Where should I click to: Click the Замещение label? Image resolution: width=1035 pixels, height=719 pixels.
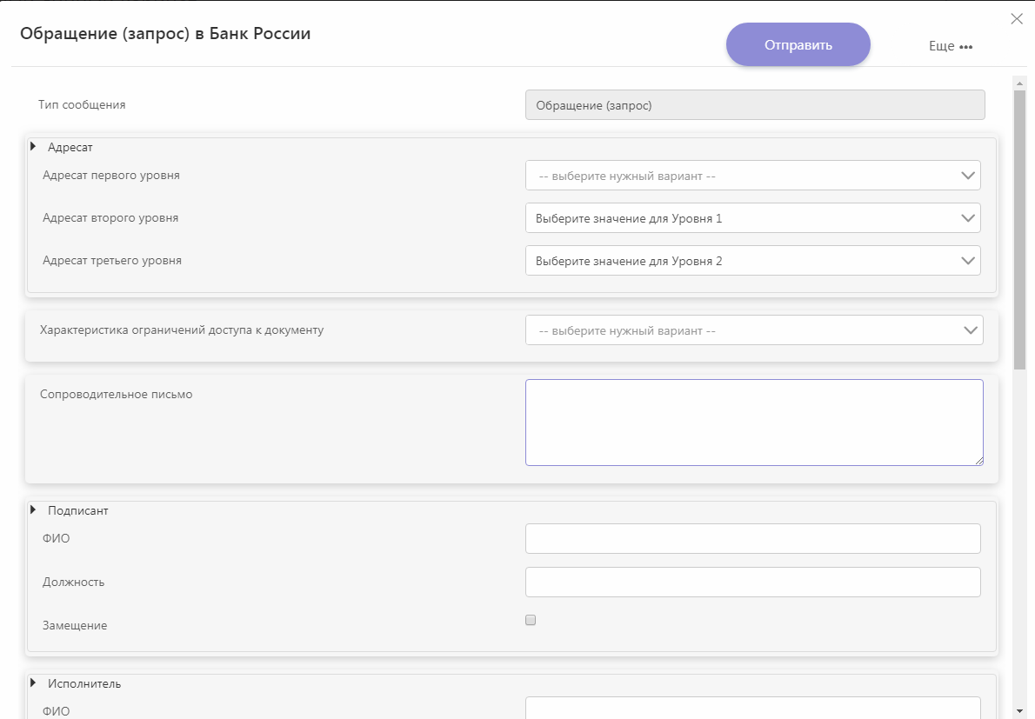(x=75, y=625)
